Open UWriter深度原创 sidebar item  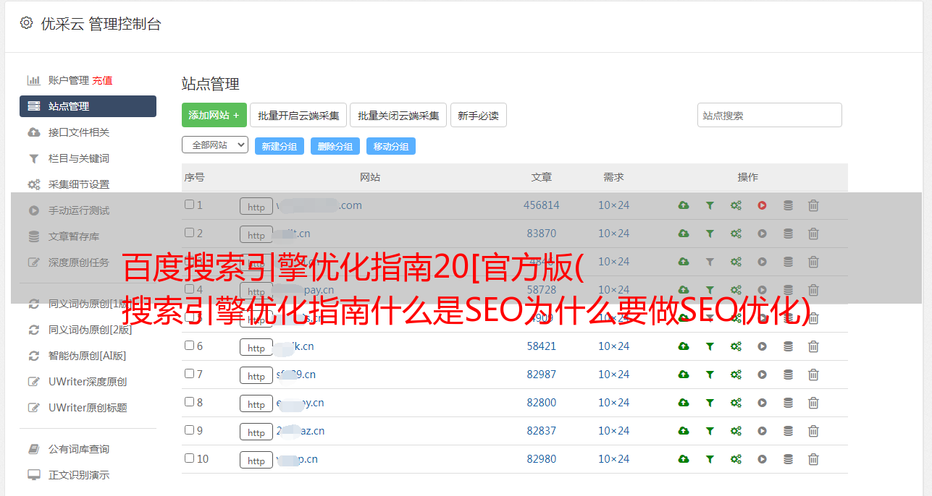pyautogui.click(x=88, y=382)
